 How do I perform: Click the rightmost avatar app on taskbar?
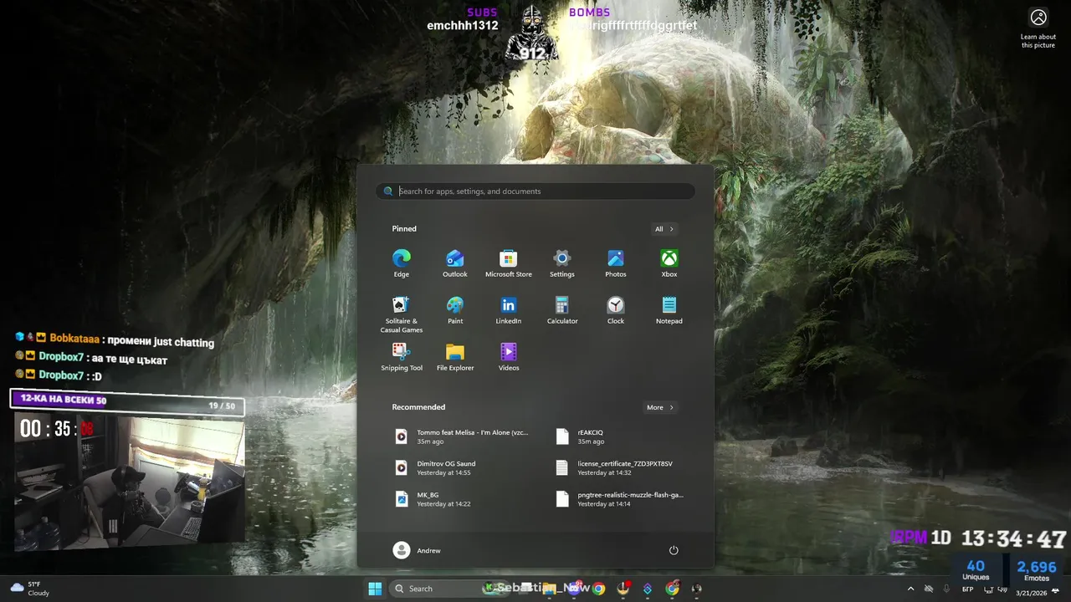[696, 589]
